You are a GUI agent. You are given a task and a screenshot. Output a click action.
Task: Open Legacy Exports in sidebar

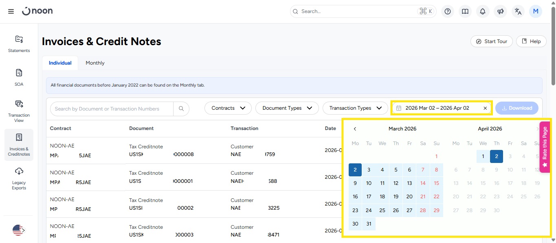click(x=19, y=178)
